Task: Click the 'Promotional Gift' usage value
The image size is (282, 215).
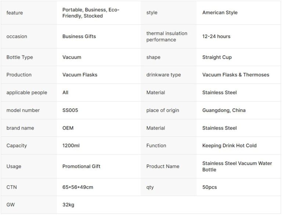Action: point(81,166)
